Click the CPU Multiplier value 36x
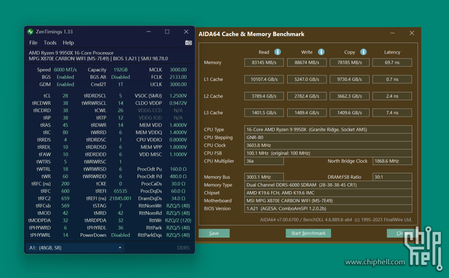 pyautogui.click(x=264, y=161)
